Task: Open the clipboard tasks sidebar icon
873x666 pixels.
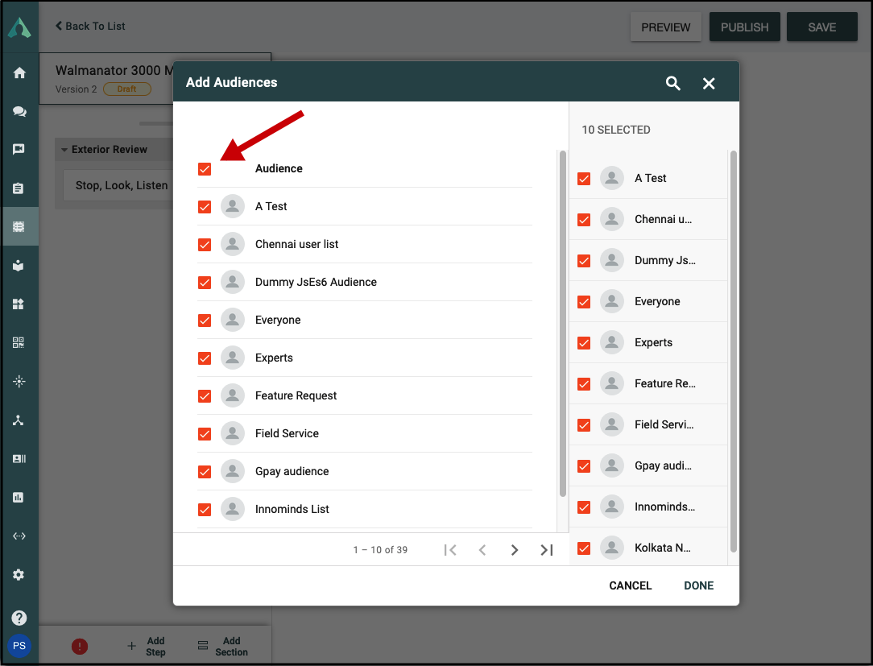Action: pyautogui.click(x=19, y=188)
